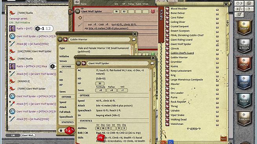Screen dimensions: 257x144
Task: Open the Story sidebar button
Action: click(x=244, y=28)
